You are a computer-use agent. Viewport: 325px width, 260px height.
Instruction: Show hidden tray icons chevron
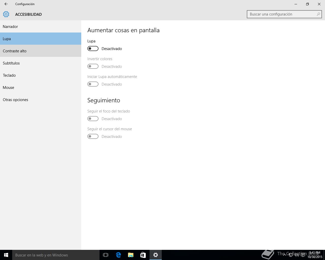pos(284,255)
